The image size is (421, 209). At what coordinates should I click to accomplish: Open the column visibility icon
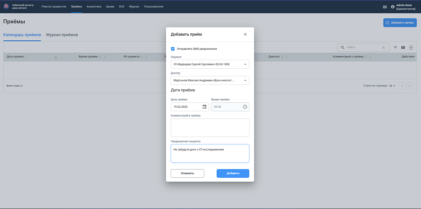pos(403,47)
